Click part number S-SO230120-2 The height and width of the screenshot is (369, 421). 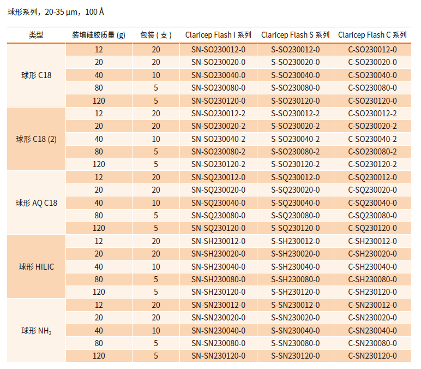(x=296, y=164)
